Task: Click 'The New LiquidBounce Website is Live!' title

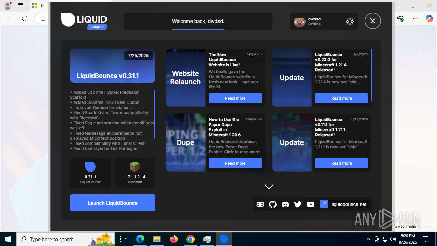Action: [224, 59]
